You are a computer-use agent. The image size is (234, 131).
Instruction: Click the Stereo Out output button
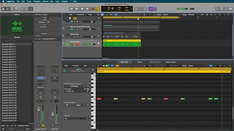click(x=41, y=87)
